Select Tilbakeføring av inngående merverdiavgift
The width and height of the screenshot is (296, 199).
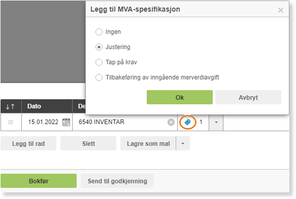coord(99,77)
